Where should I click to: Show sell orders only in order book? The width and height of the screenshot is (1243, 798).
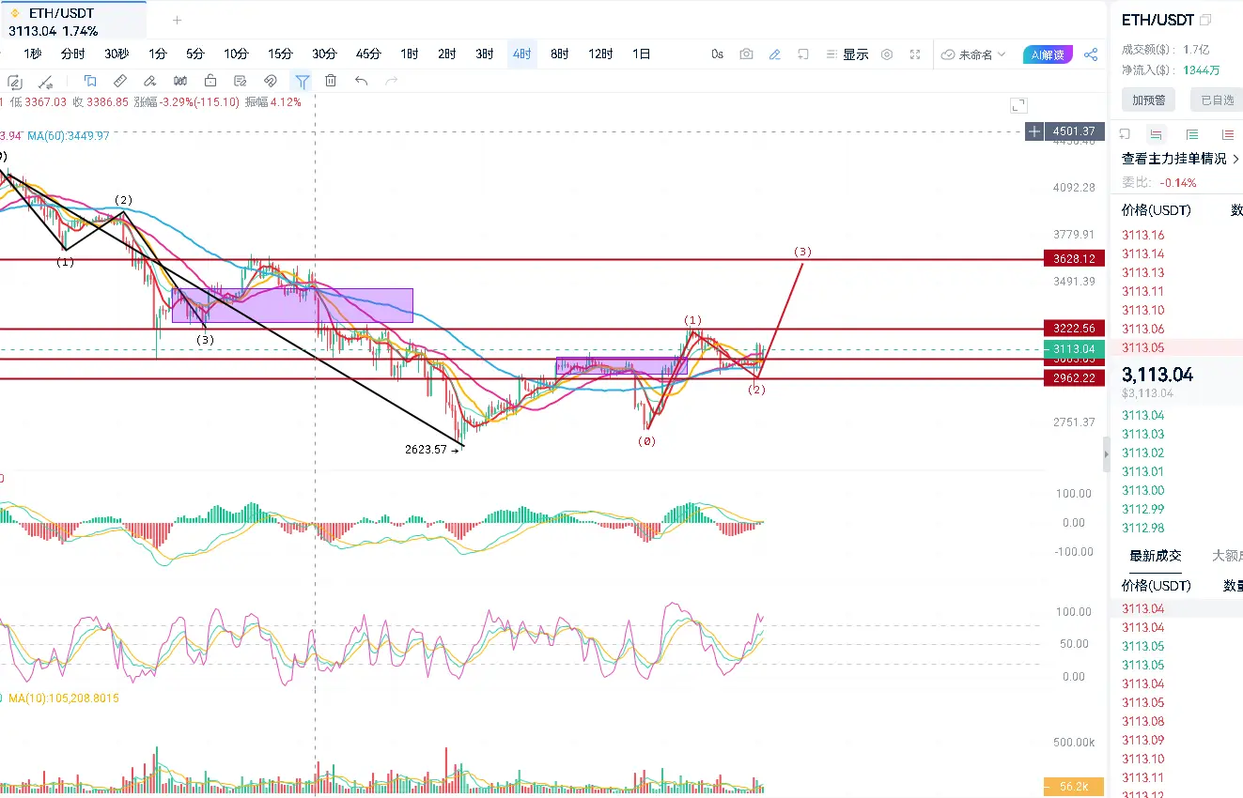click(x=1227, y=134)
